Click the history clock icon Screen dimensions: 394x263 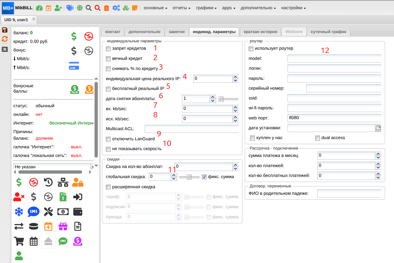coord(48,182)
